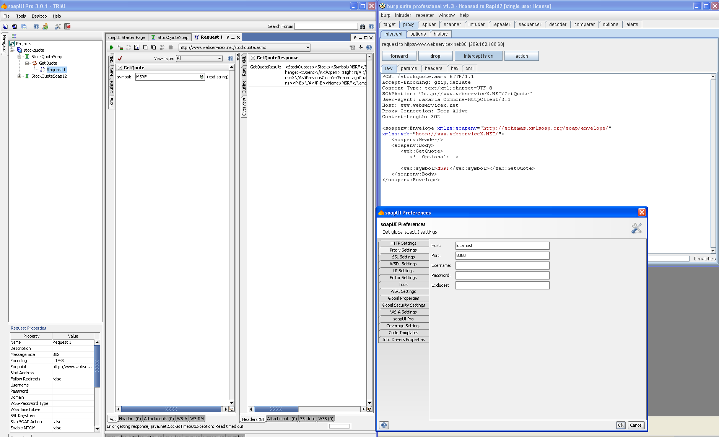Click the save all projects icon
This screenshot has height=437, width=719.
coord(24,26)
